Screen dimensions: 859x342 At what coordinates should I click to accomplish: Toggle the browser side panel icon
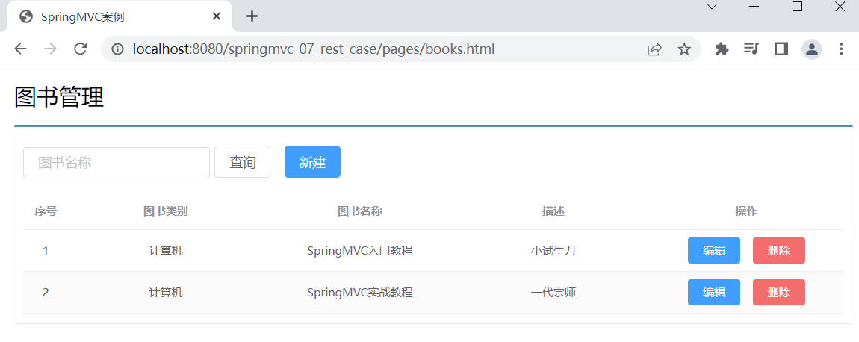coord(781,49)
